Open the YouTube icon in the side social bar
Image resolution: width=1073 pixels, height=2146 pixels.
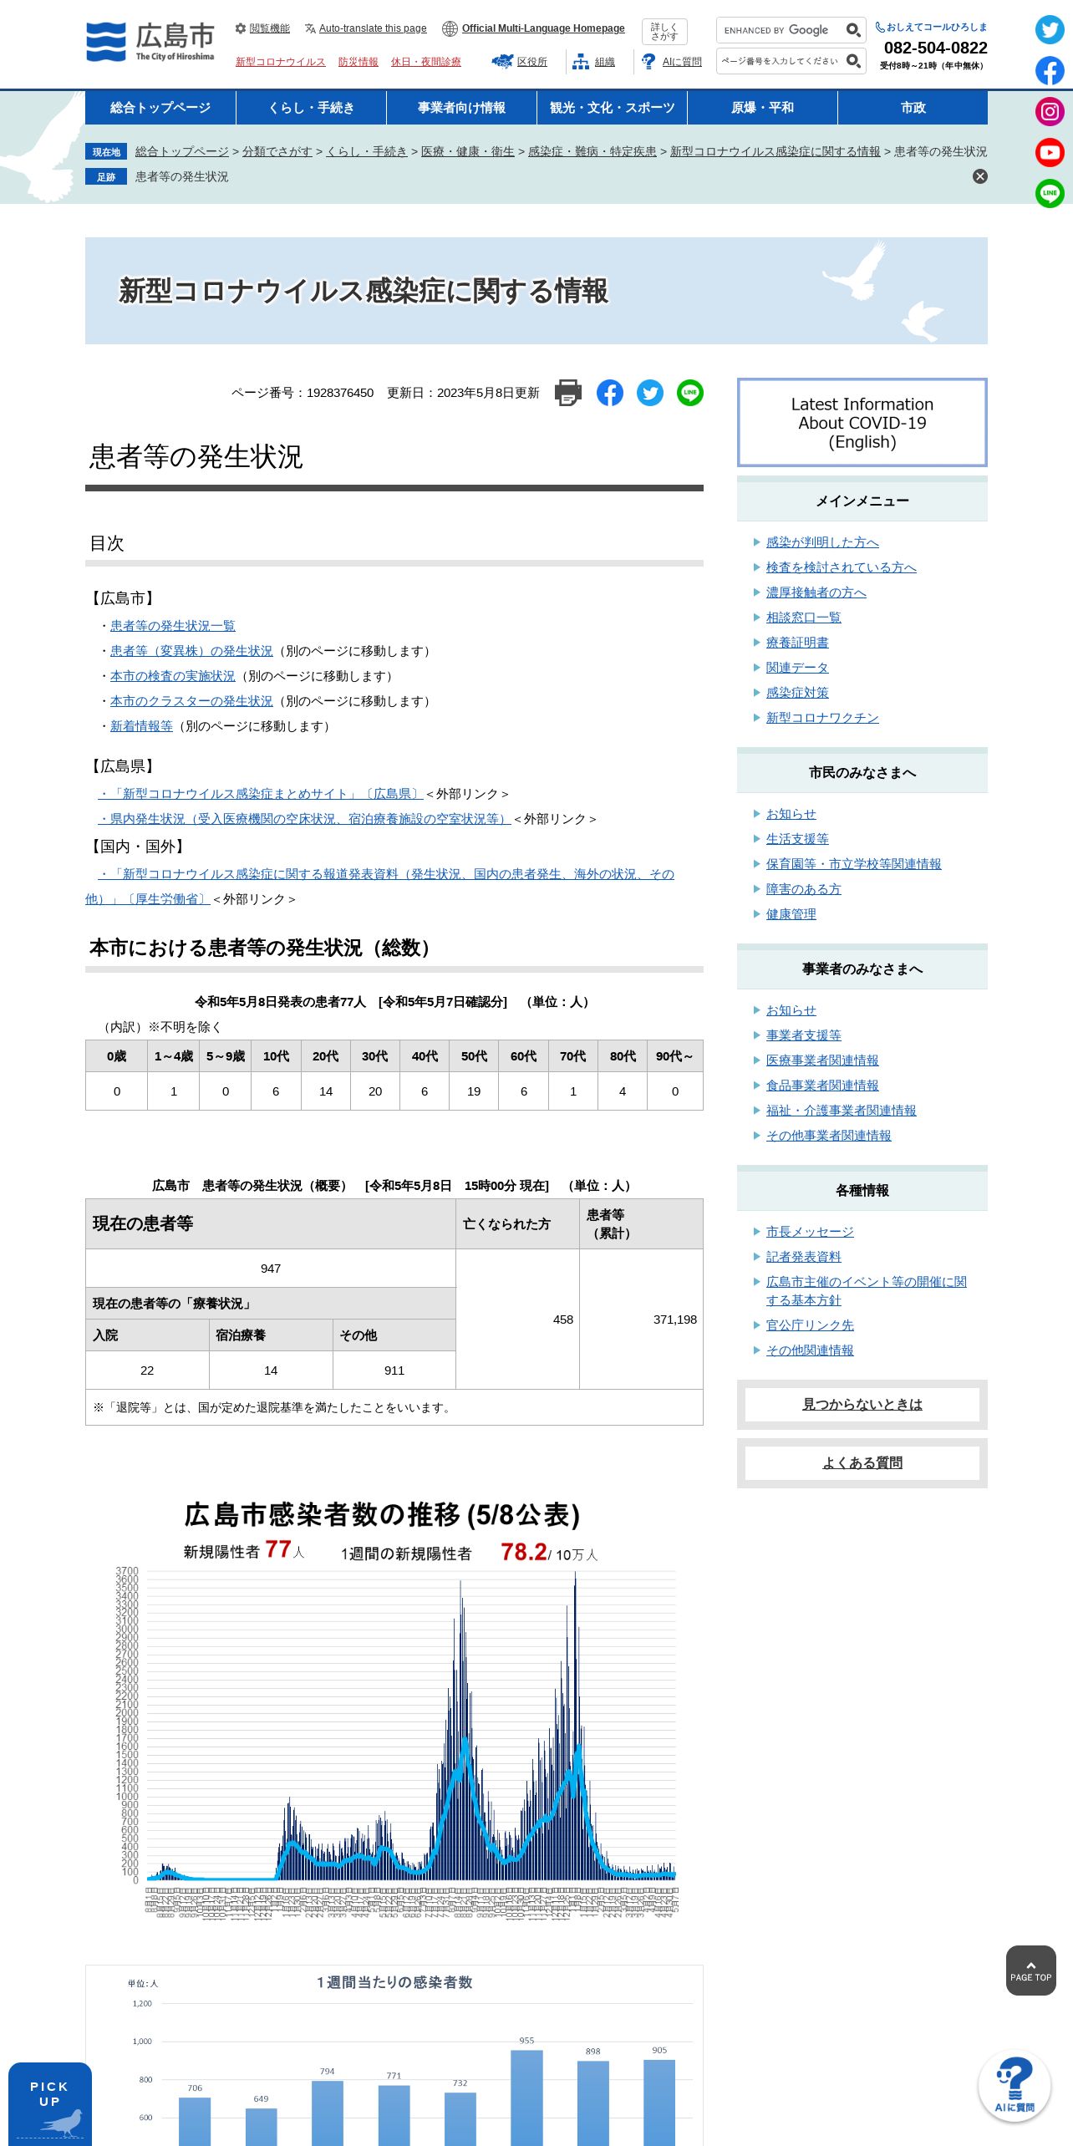(x=1050, y=153)
